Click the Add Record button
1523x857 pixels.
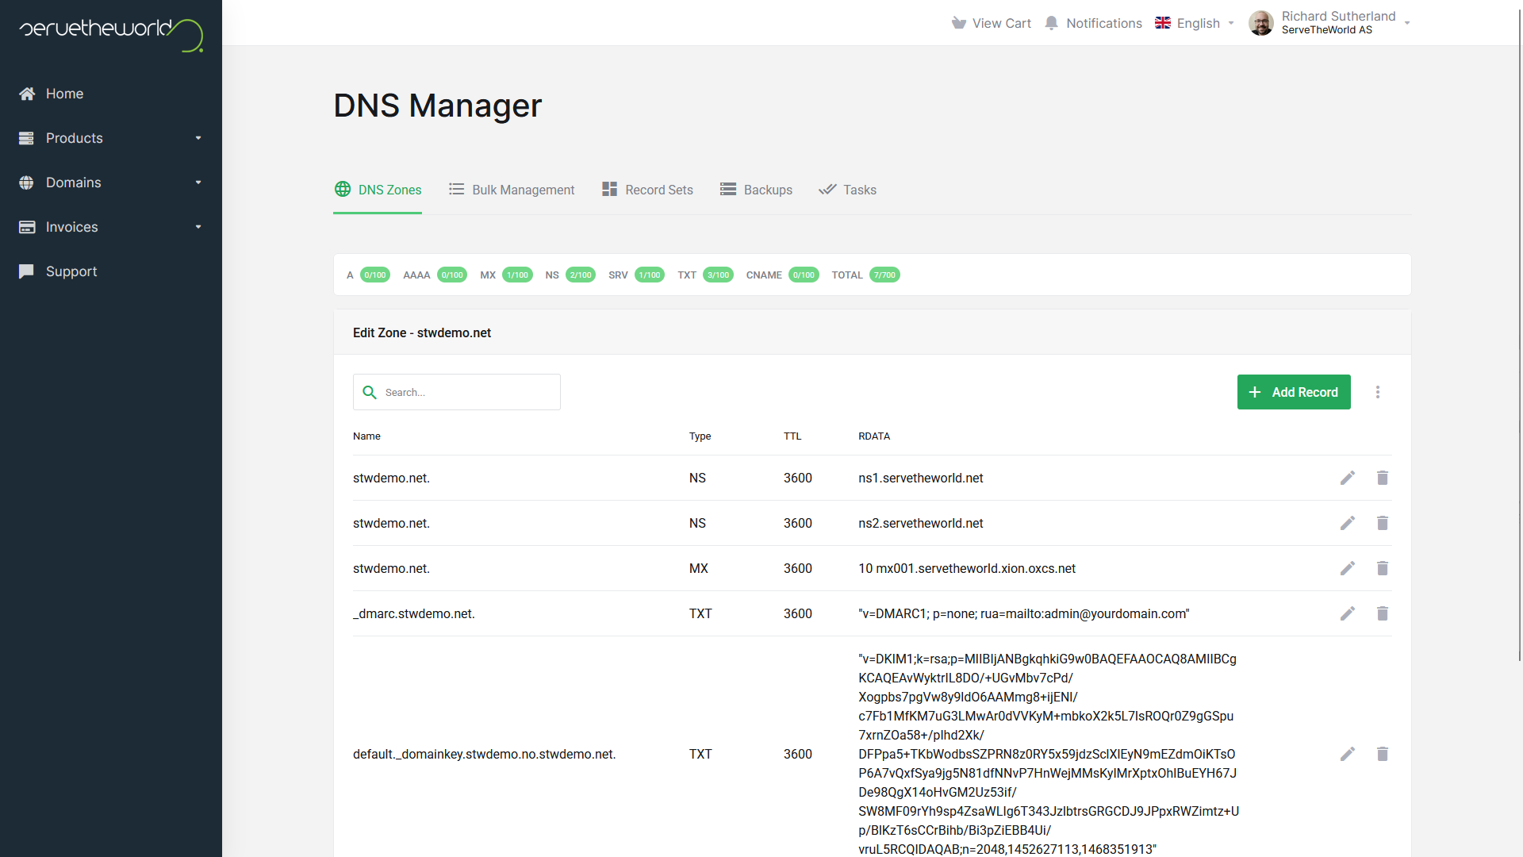coord(1293,392)
